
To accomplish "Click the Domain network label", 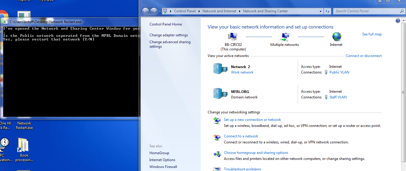I will [244, 97].
